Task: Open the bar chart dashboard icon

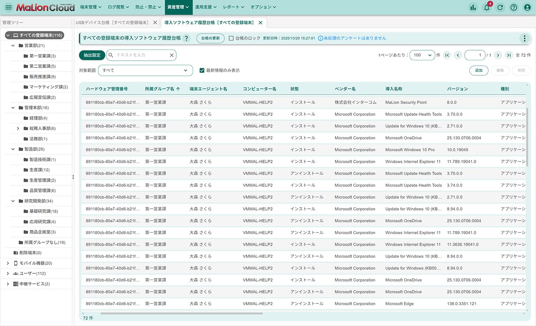Action: pos(473,8)
